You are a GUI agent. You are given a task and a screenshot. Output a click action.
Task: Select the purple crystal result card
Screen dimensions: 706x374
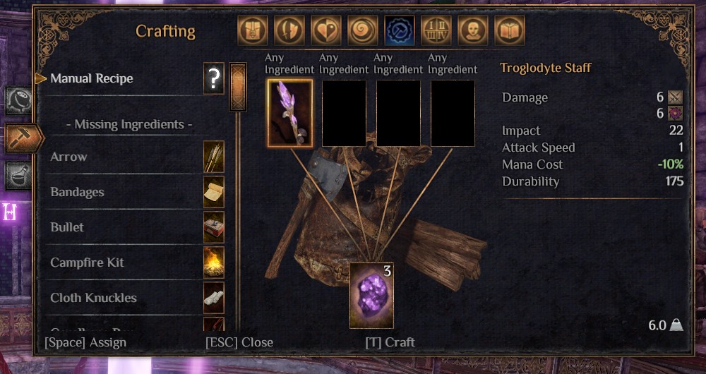click(x=371, y=296)
